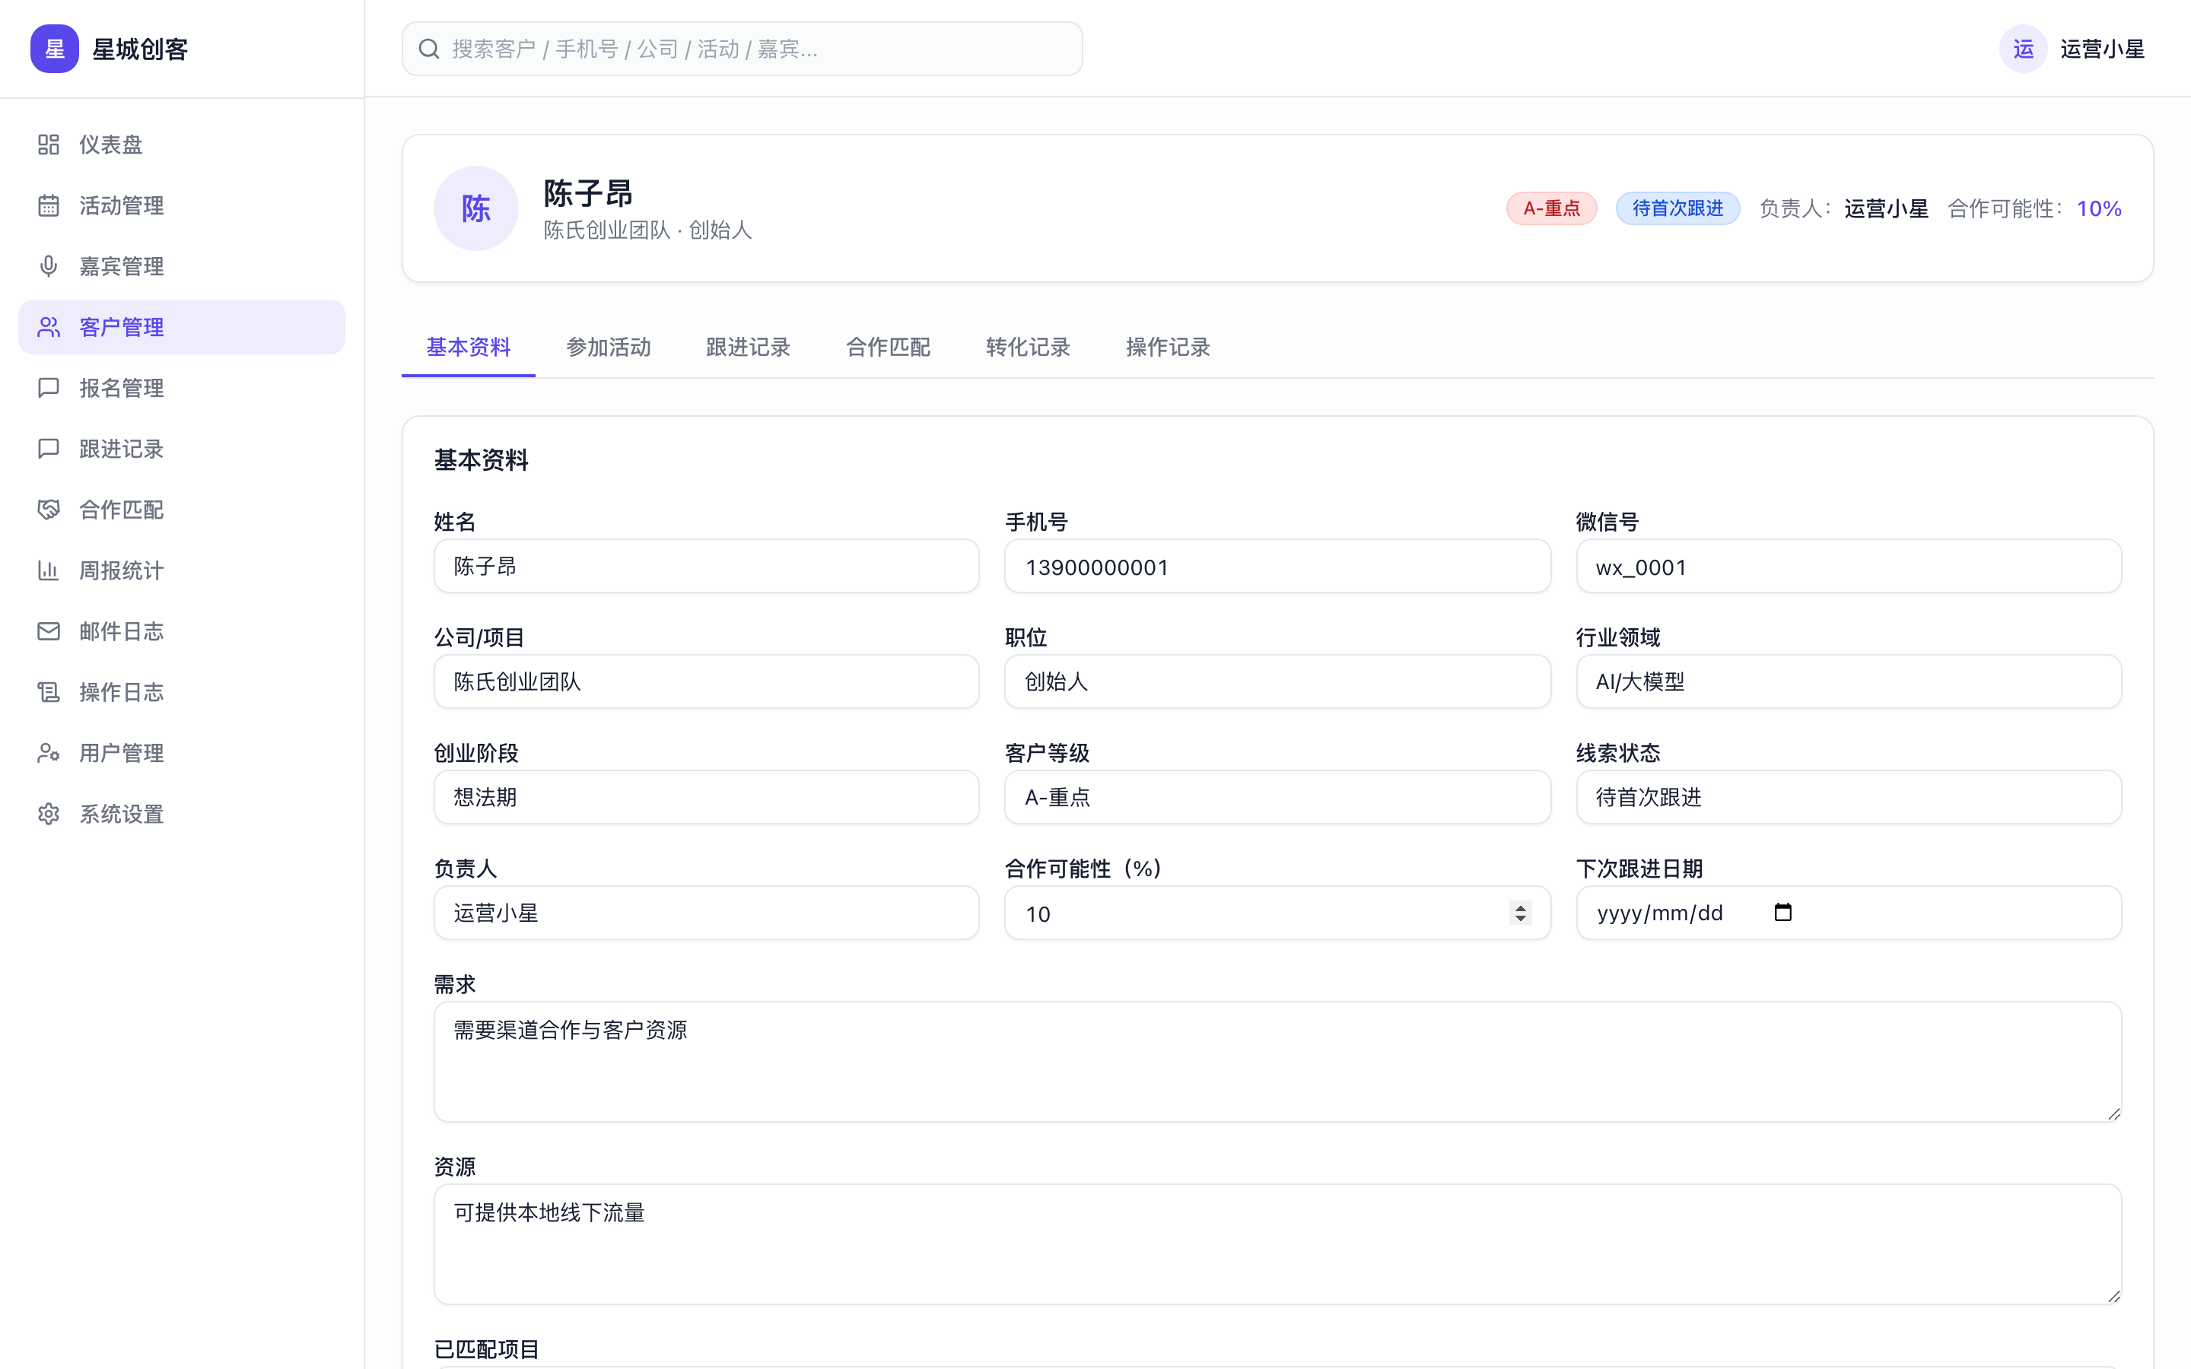Click the 星城创客 brand name

(x=140, y=49)
